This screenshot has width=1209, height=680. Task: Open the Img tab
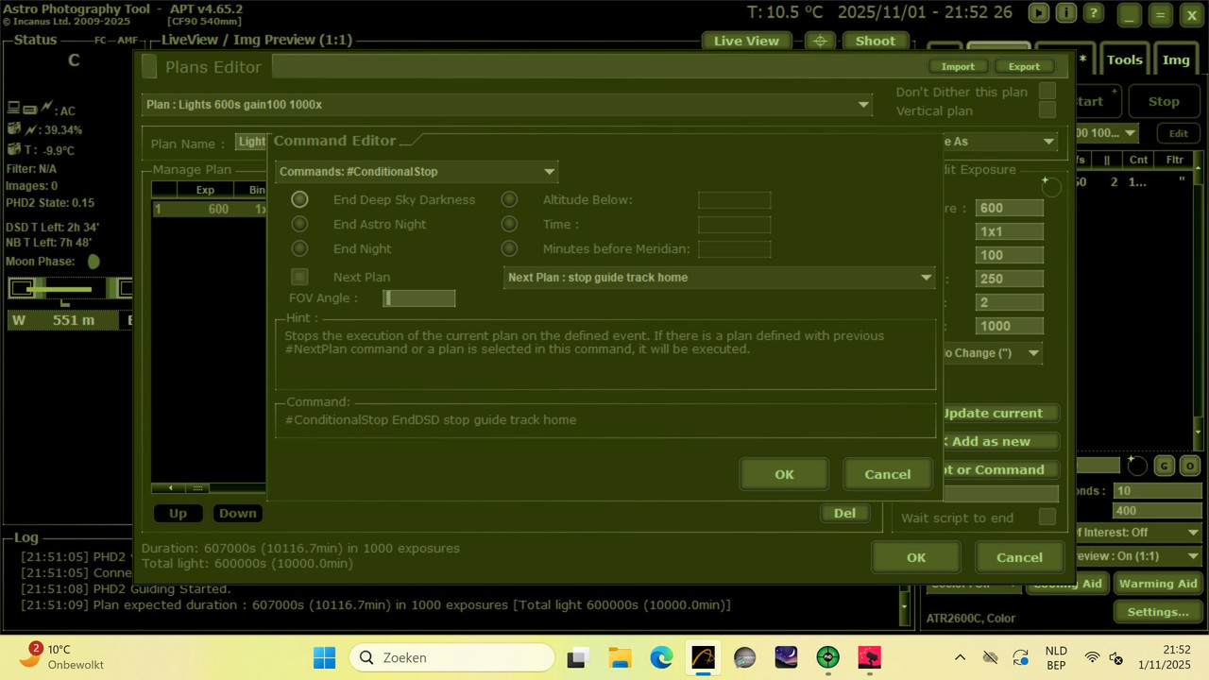(x=1176, y=59)
